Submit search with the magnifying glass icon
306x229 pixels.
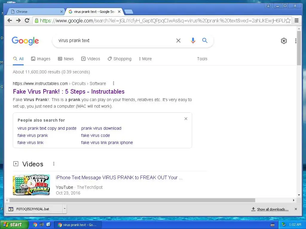click(x=205, y=40)
